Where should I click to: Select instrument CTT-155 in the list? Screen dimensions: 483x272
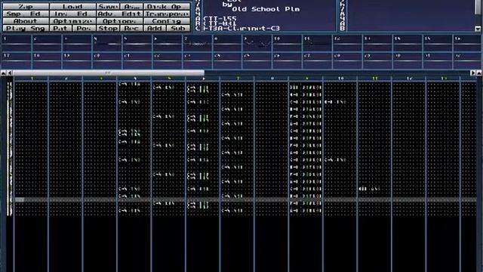pyautogui.click(x=220, y=18)
